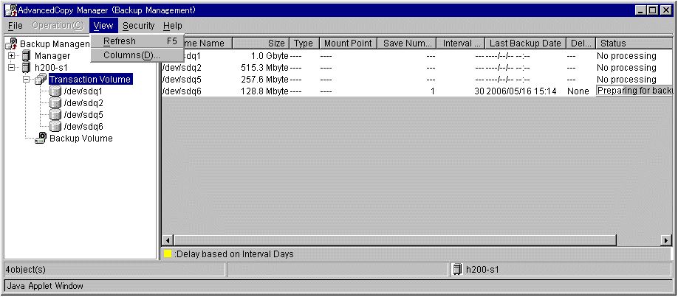Sort by the Del... column header

pyautogui.click(x=581, y=43)
